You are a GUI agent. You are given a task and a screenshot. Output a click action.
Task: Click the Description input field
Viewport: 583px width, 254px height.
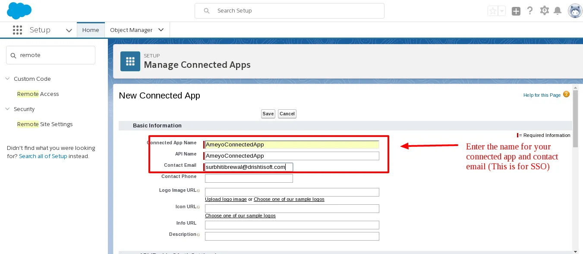tap(292, 236)
